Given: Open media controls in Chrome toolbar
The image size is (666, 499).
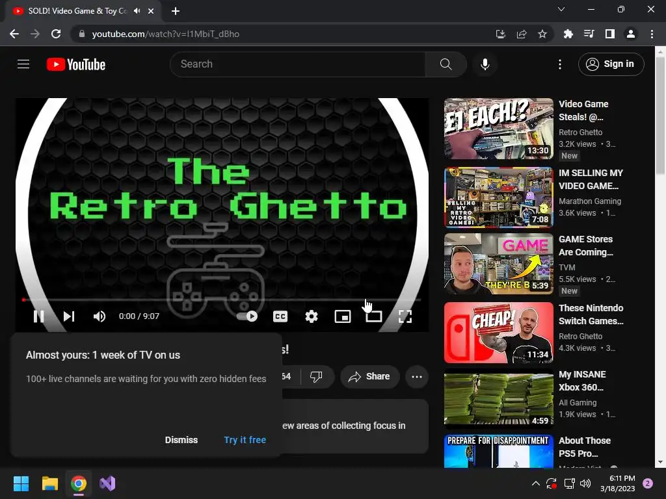Looking at the screenshot, I should coord(589,34).
